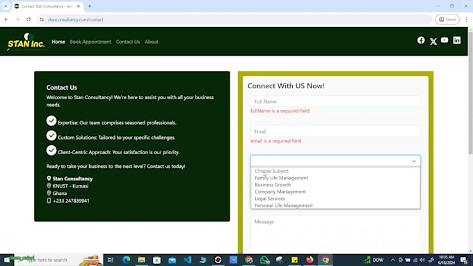Click the Email input field
The width and height of the screenshot is (473, 266).
point(335,131)
